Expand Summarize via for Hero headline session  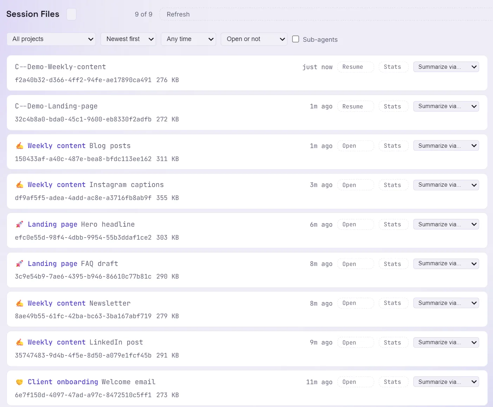point(446,224)
